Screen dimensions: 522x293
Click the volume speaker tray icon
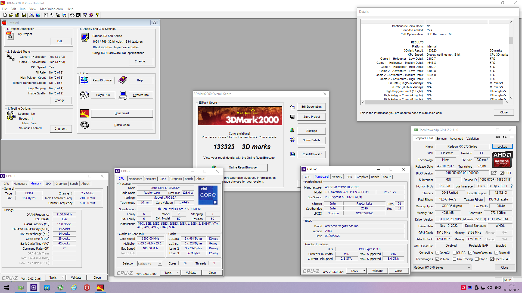[490, 288]
